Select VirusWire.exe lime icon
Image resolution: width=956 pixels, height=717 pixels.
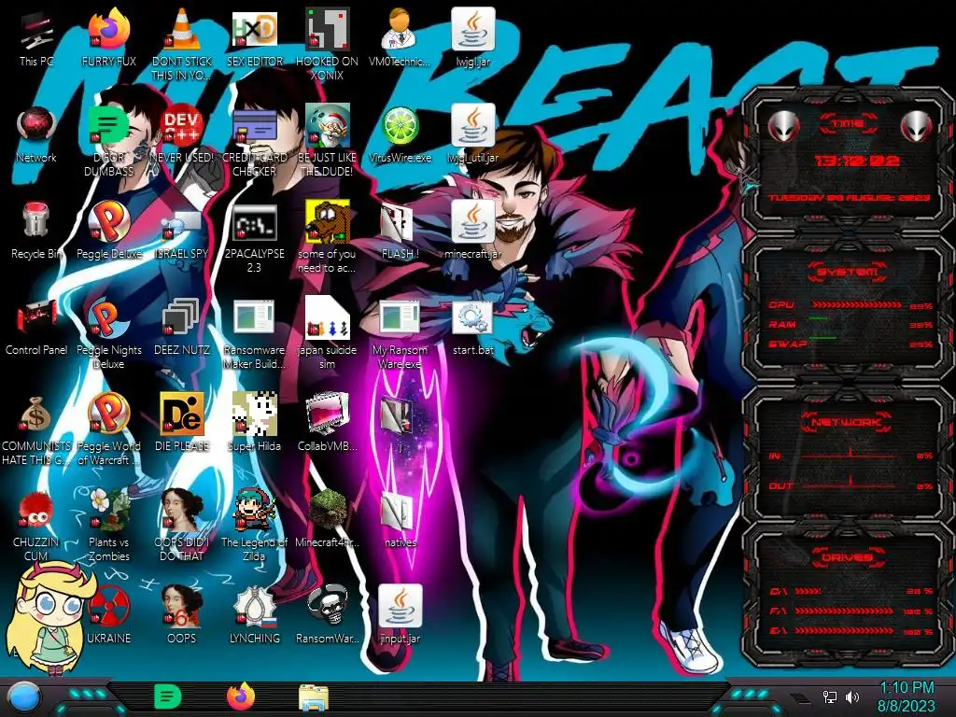[400, 134]
